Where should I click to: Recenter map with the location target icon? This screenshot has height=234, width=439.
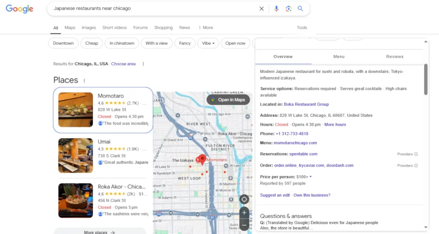pos(244,199)
